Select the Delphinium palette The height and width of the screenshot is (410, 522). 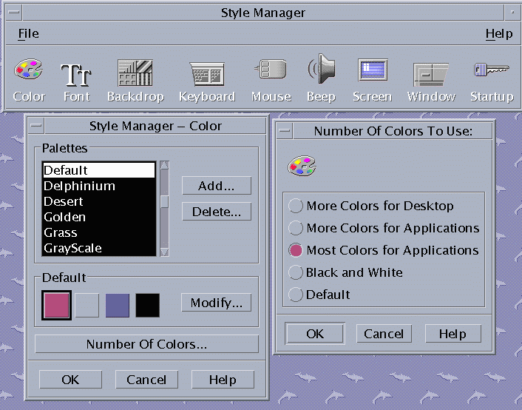click(x=99, y=186)
